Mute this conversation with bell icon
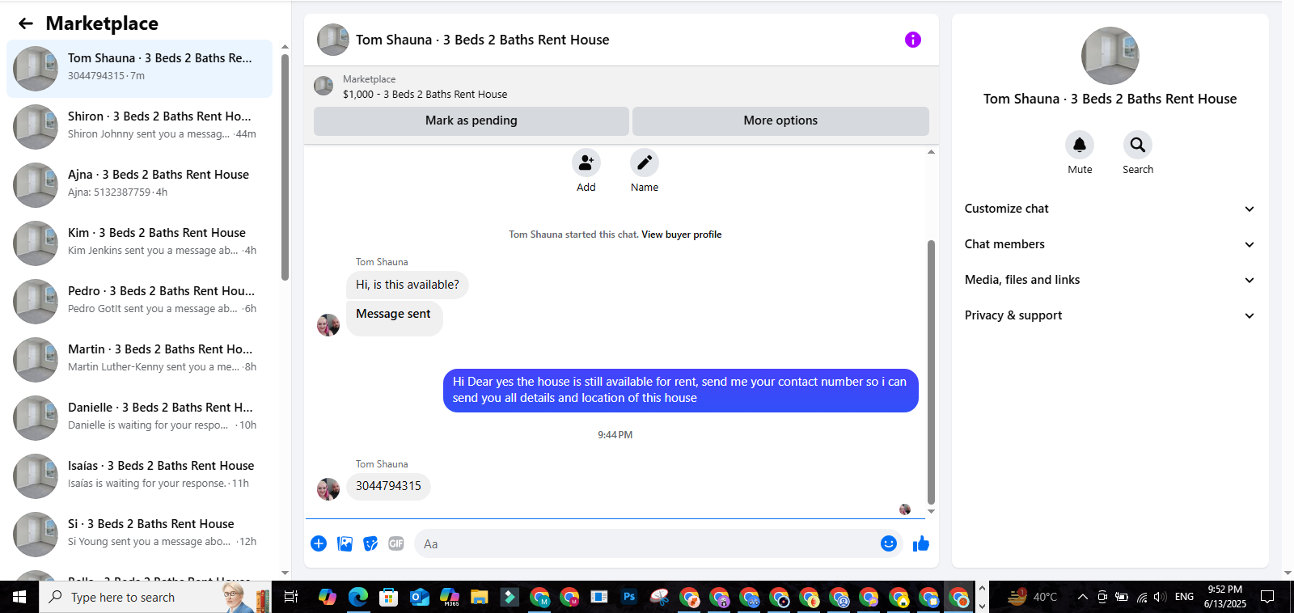Screen dimensions: 1294x613 (x=1080, y=145)
